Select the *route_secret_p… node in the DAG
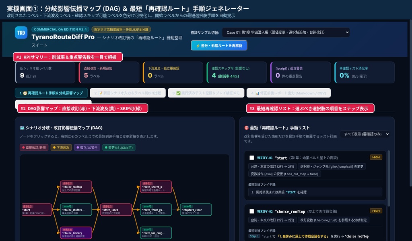 (156, 187)
